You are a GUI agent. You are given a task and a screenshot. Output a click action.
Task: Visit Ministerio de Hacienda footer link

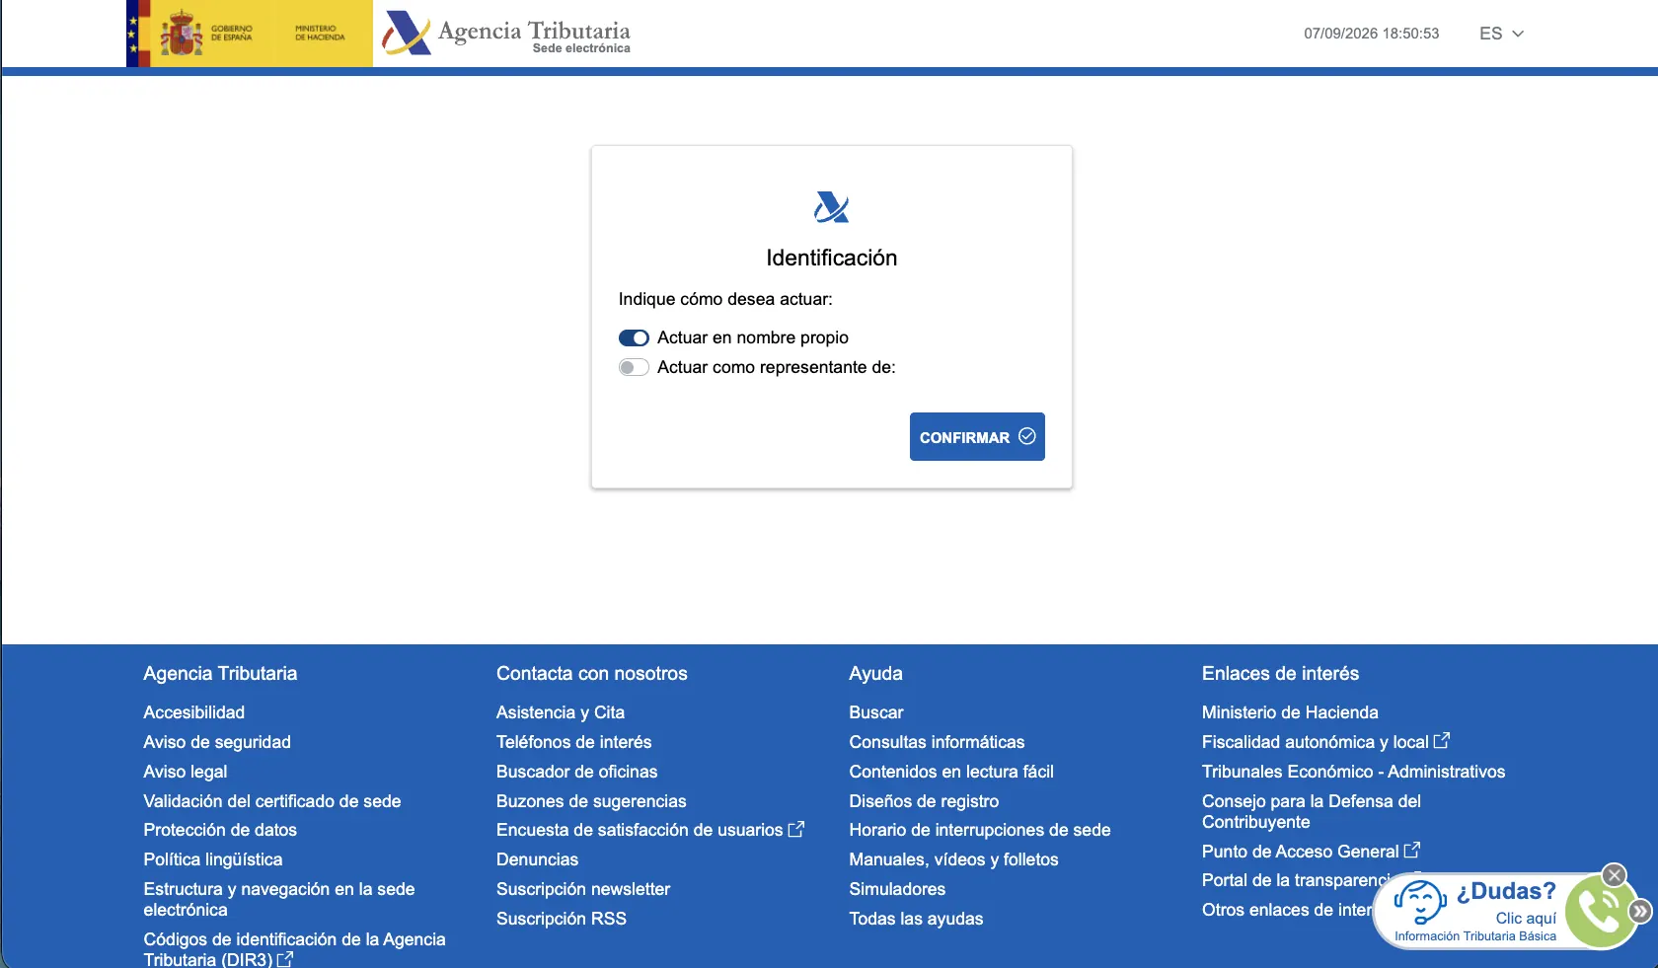pyautogui.click(x=1290, y=712)
